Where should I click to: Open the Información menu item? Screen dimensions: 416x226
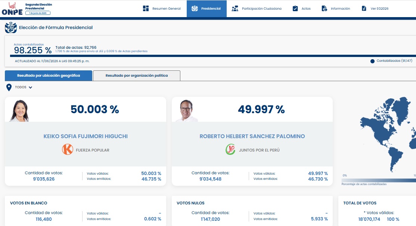point(336,9)
